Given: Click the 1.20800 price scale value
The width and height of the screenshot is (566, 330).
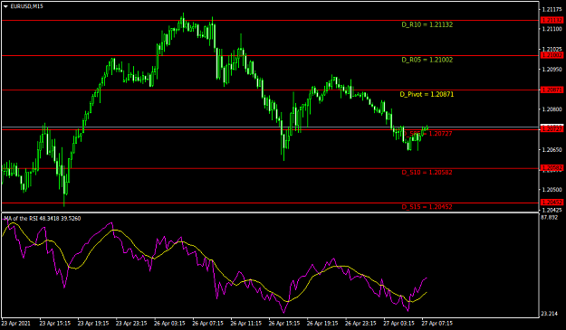Looking at the screenshot, I should point(552,109).
